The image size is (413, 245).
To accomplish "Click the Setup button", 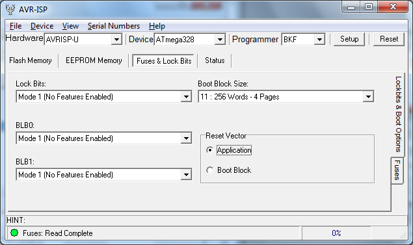I will [349, 39].
